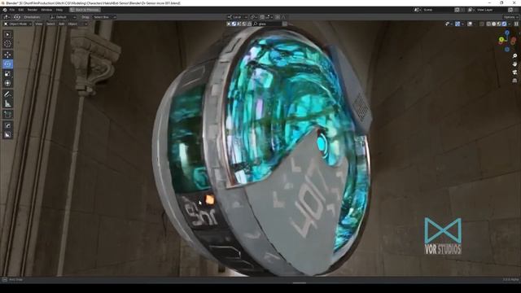This screenshot has width=521, height=293.
Task: Click the new scene icon beside Scene field
Action: (x=457, y=10)
